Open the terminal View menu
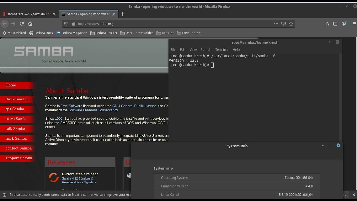Image resolution: width=357 pixels, height=201 pixels. coord(193,49)
